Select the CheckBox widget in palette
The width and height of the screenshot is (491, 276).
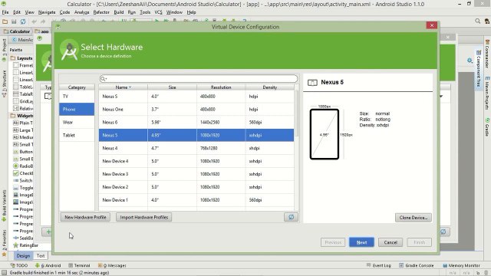pyautogui.click(x=23, y=173)
